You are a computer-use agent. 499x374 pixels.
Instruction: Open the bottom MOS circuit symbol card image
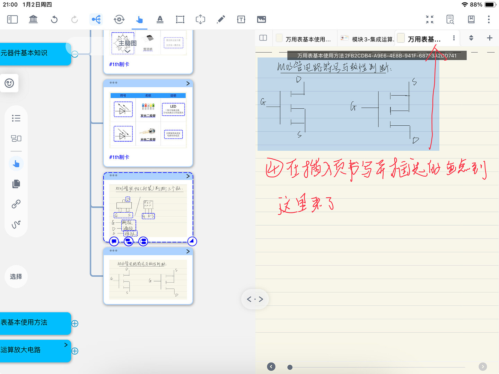[x=148, y=279]
